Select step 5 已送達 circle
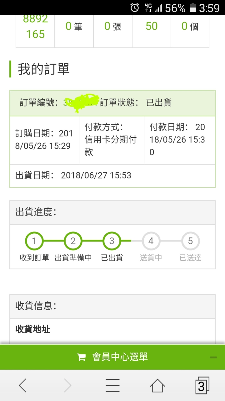 click(x=190, y=241)
